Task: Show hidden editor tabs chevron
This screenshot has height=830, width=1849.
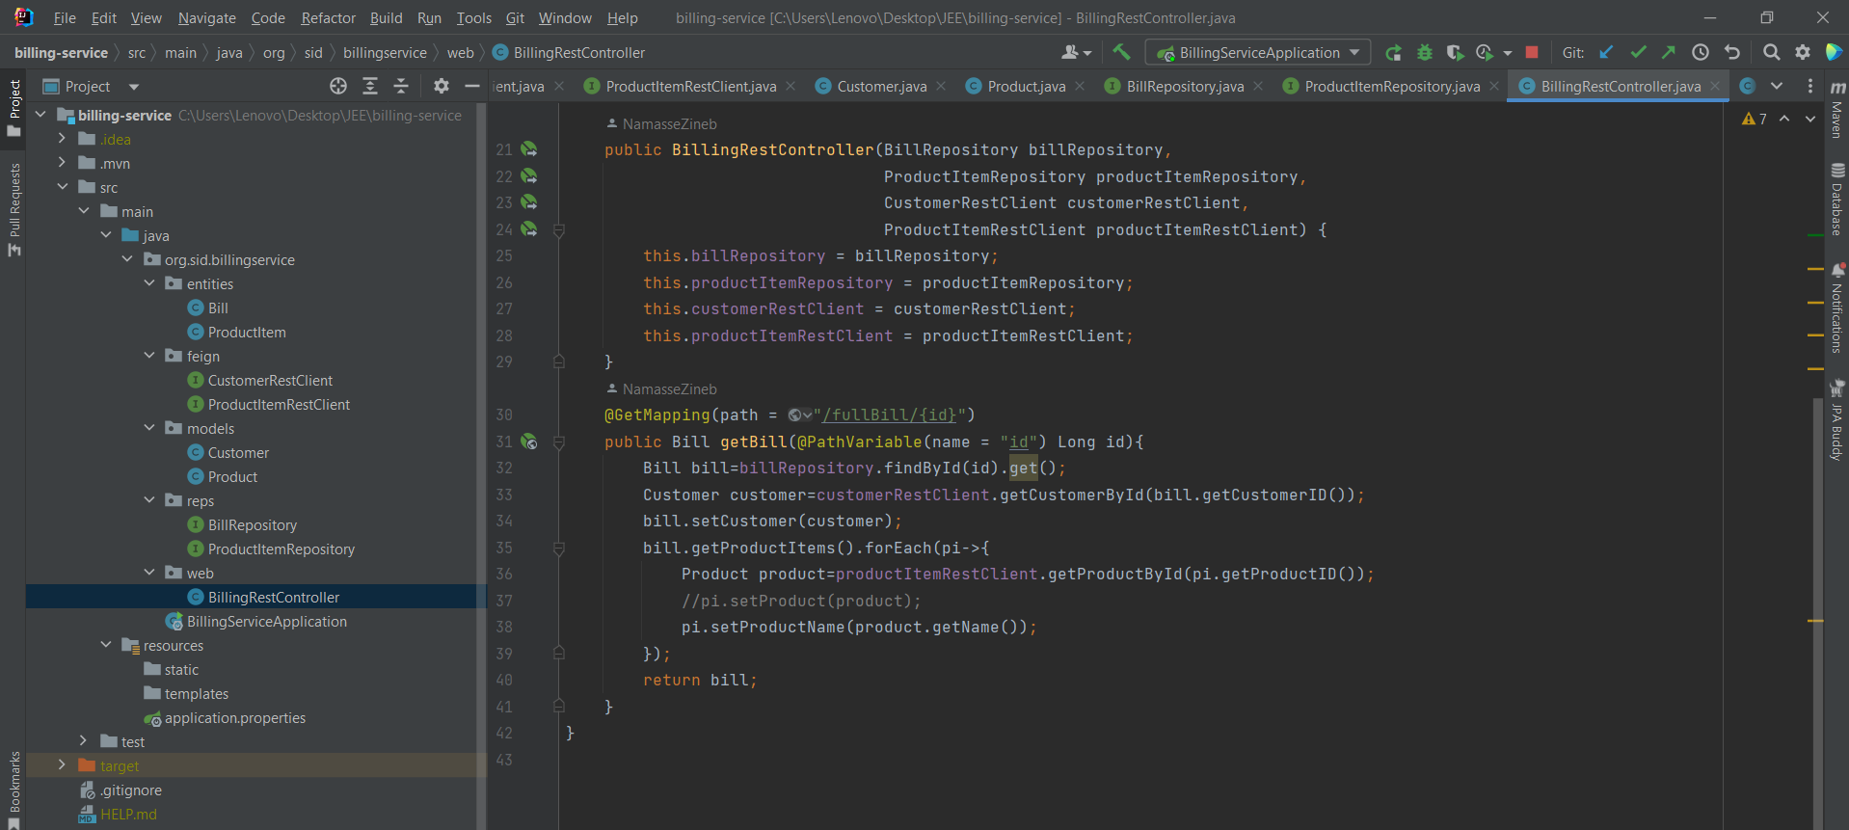Action: pos(1777,87)
